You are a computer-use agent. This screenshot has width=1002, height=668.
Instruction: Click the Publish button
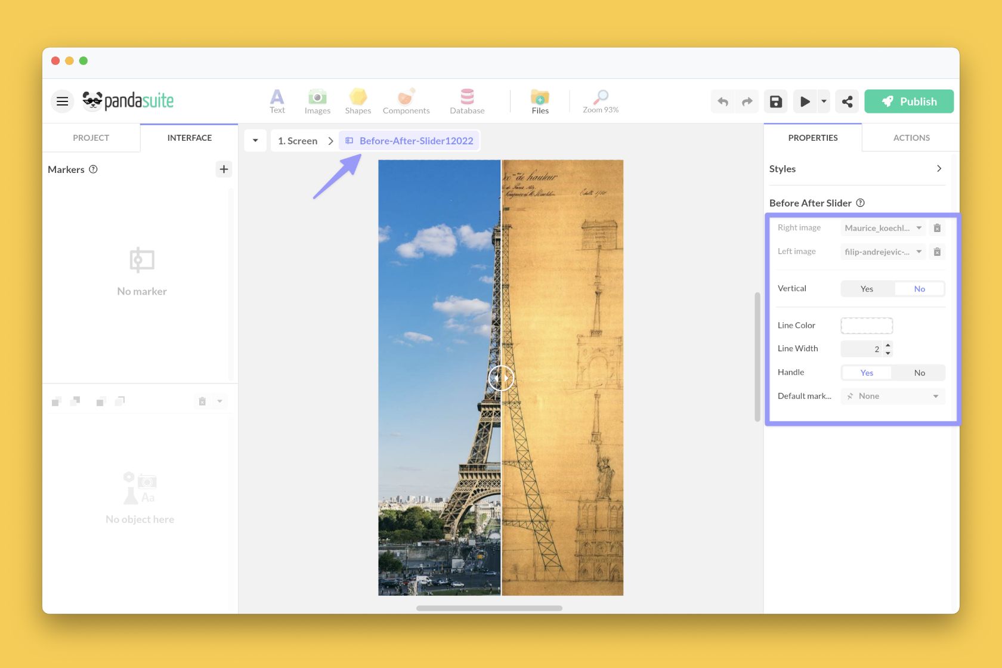tap(909, 101)
